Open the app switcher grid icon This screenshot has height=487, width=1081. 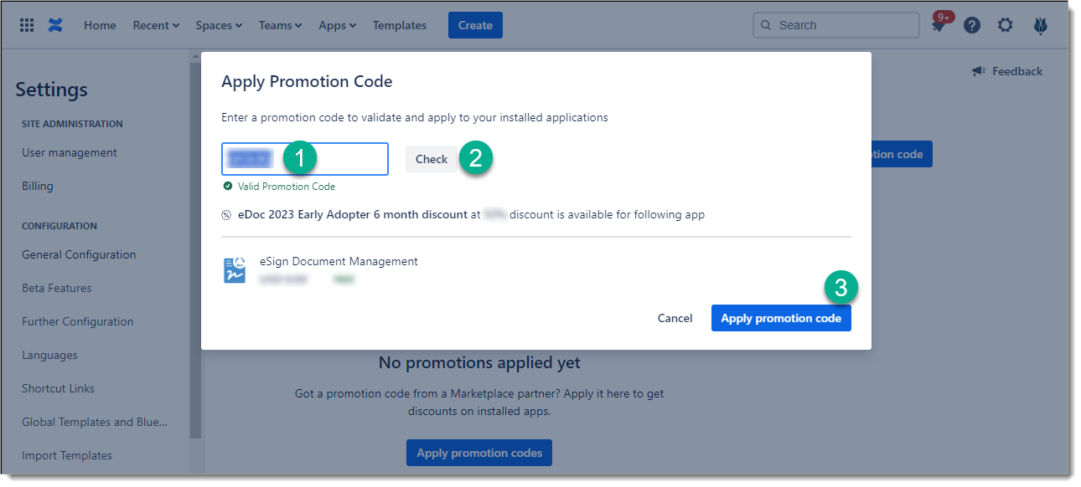coord(27,25)
